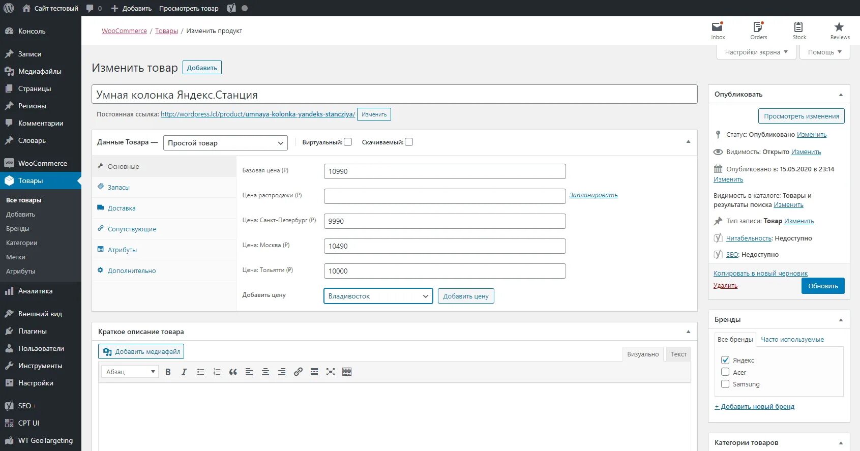Insert a blockquote

(x=233, y=372)
